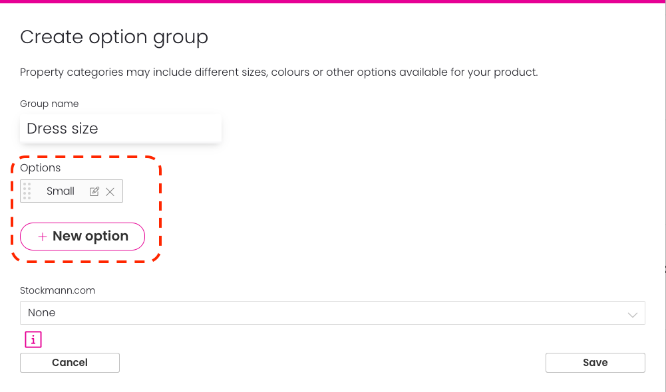Select the Small option chip label
Image resolution: width=666 pixels, height=392 pixels.
tap(61, 191)
